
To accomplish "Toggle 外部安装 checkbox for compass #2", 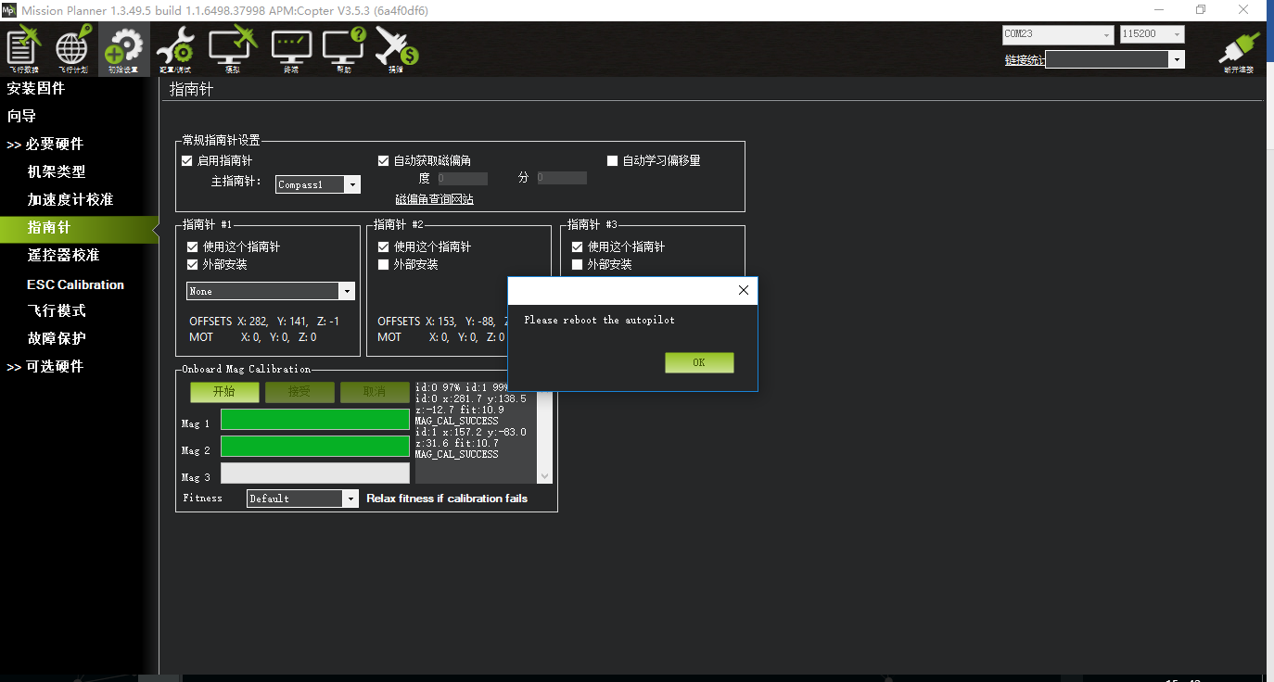I will (x=384, y=265).
